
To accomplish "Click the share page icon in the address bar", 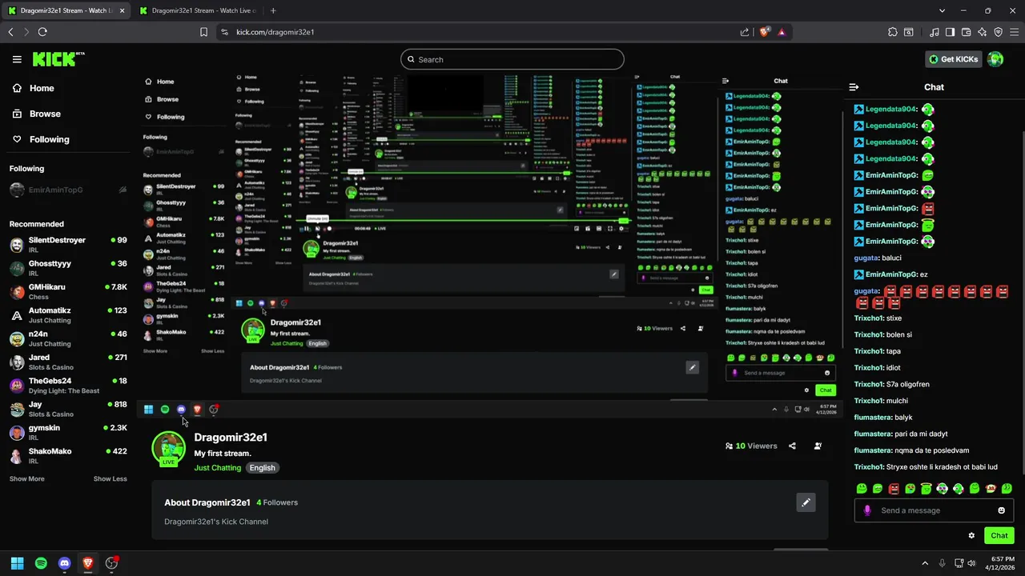I will pos(745,32).
